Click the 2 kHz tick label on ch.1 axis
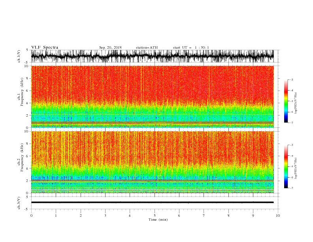This screenshot has height=242, width=313. (x=27, y=115)
